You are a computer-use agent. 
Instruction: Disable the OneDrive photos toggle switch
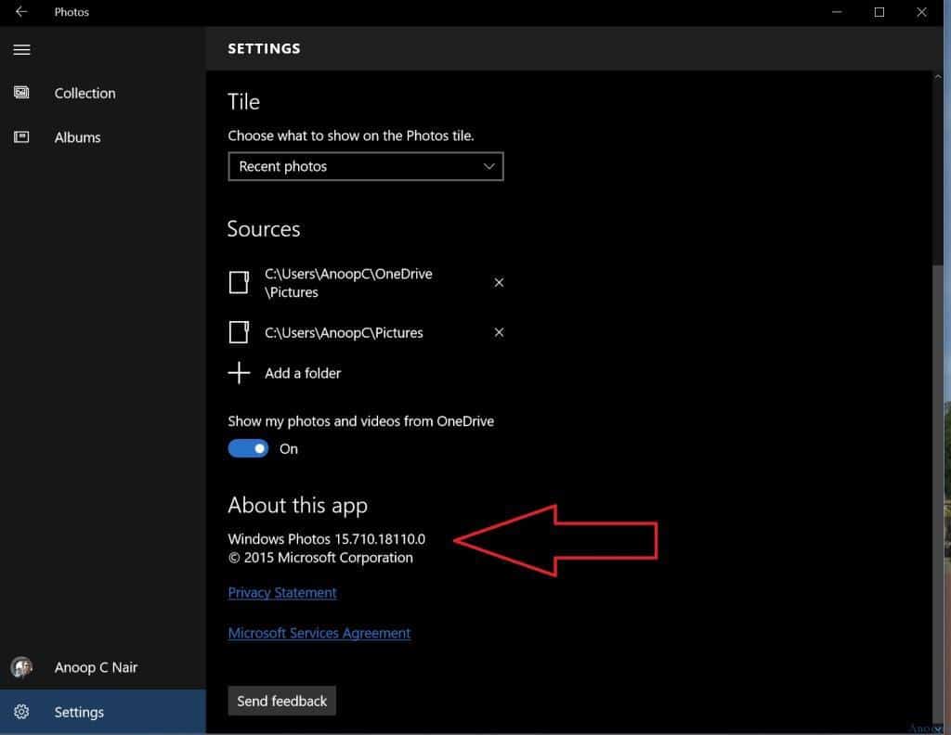click(248, 448)
